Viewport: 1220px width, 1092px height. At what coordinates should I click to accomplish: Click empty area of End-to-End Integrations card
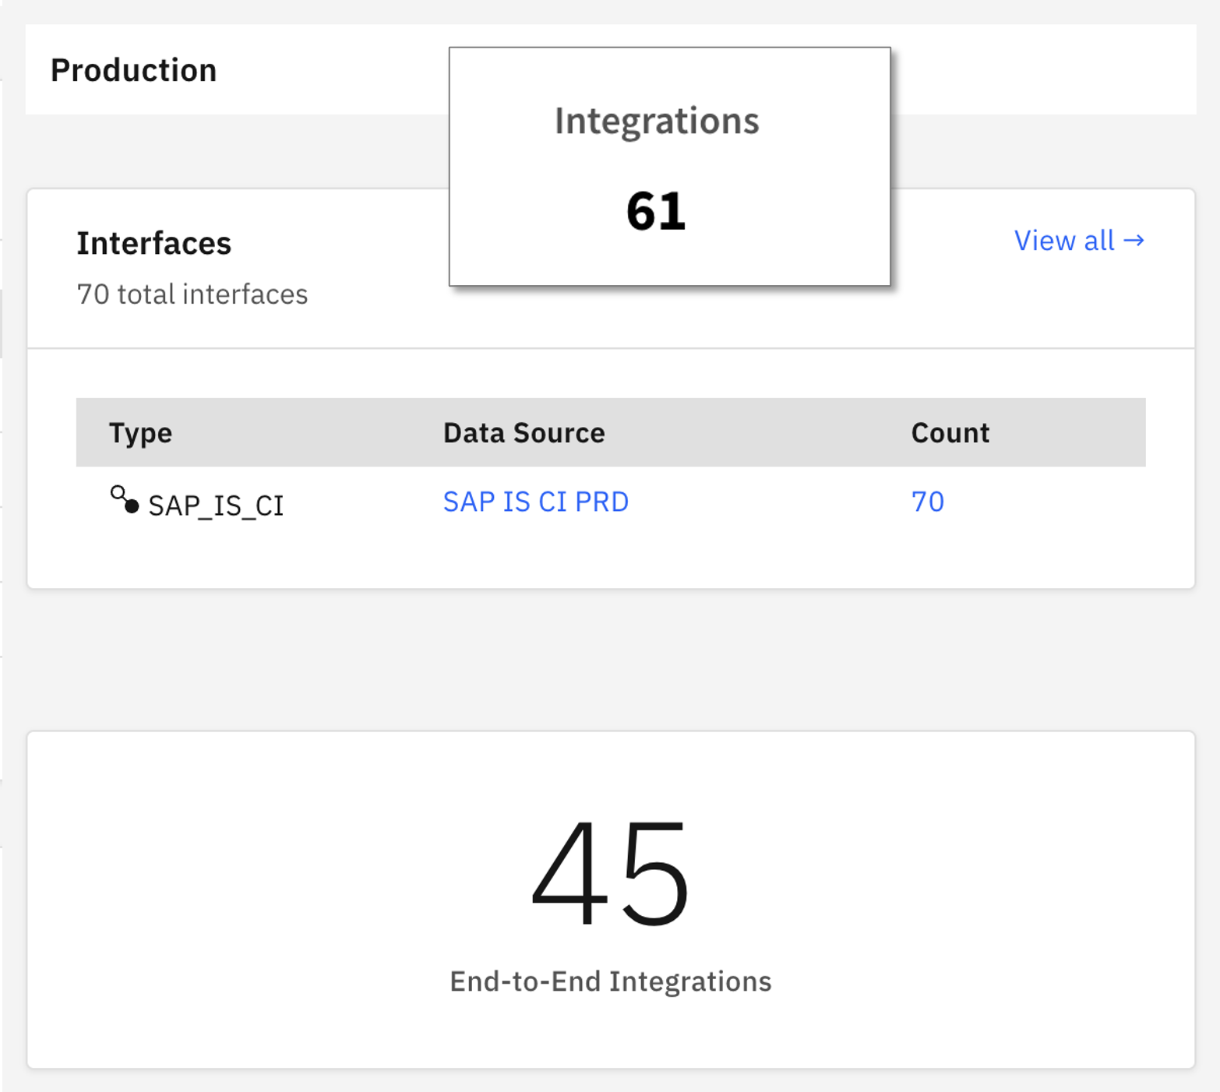[234, 896]
